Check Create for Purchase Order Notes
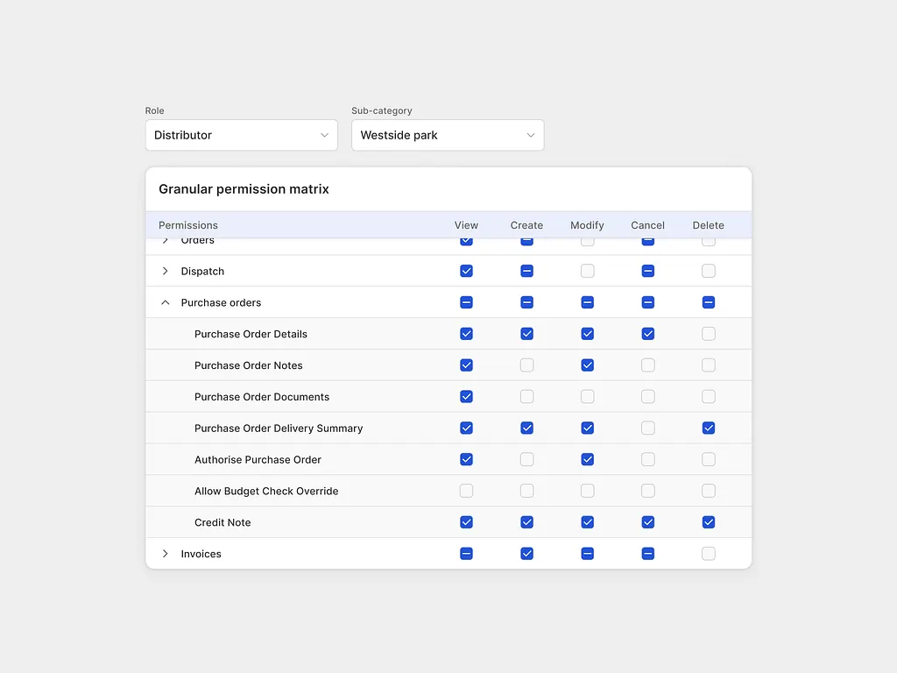897x673 pixels. [x=526, y=365]
